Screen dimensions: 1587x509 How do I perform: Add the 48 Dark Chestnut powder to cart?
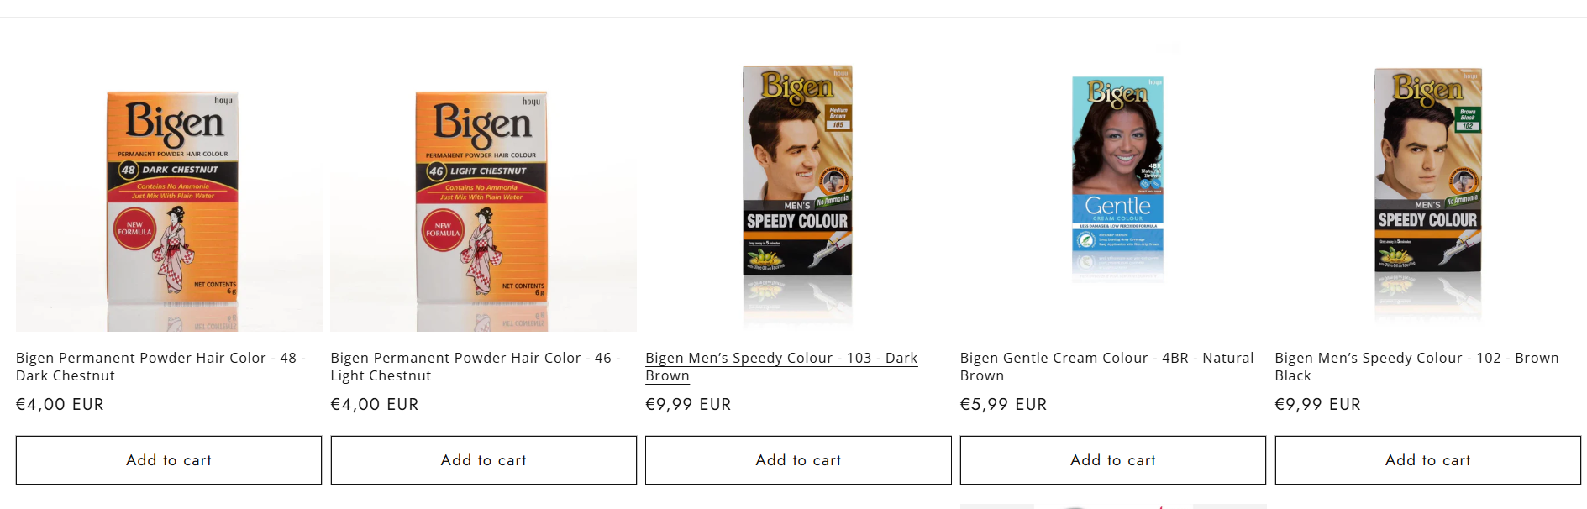[x=169, y=460]
